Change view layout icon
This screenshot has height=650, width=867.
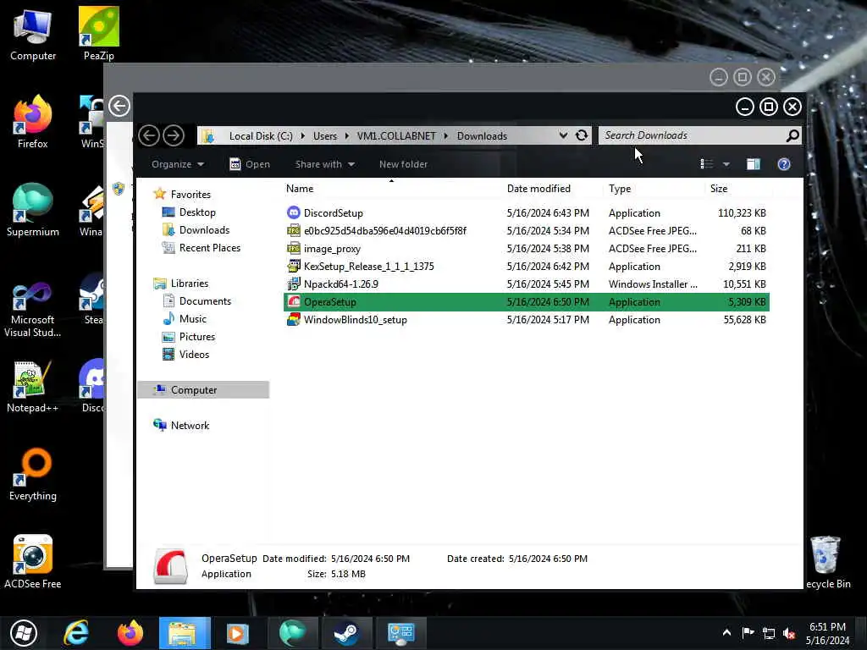point(707,164)
